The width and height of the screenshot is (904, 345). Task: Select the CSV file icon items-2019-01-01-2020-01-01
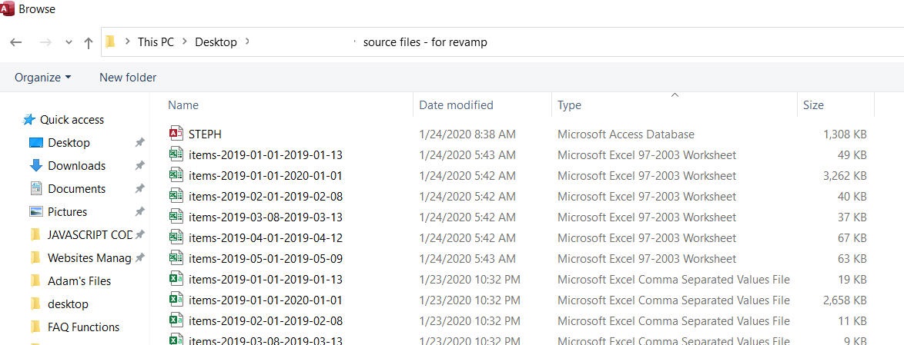(176, 300)
